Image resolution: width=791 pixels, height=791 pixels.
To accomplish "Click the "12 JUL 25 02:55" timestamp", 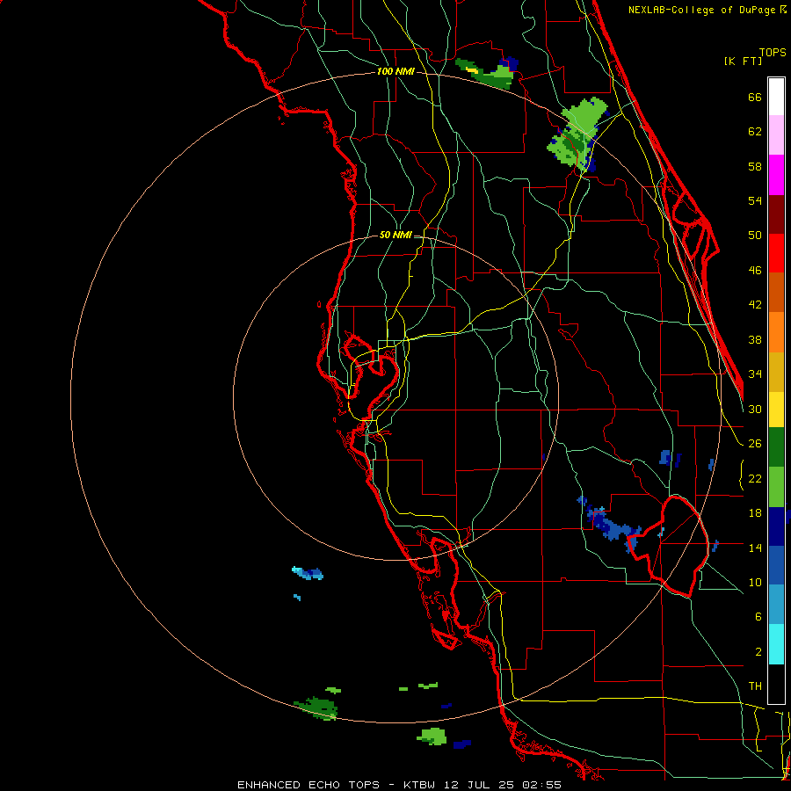I will click(502, 785).
